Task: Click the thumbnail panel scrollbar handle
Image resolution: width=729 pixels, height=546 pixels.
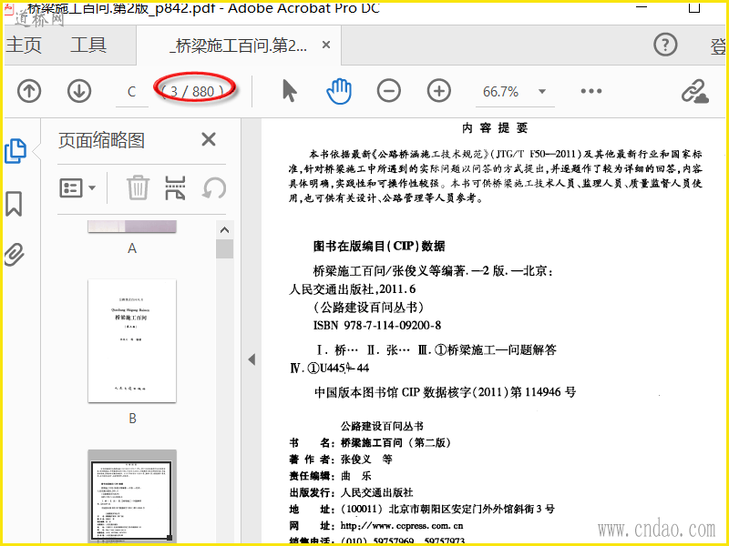Action: pos(224,248)
